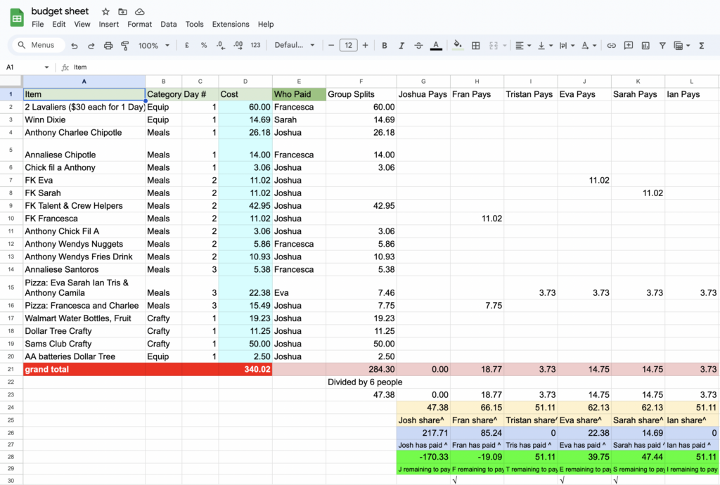Click the print icon
Image resolution: width=720 pixels, height=485 pixels.
[108, 46]
